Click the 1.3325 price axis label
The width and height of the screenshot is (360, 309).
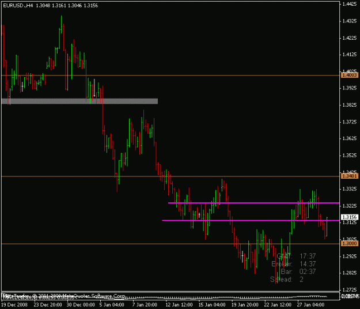pyautogui.click(x=350, y=189)
